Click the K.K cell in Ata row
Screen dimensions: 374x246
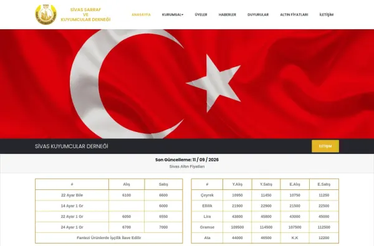coord(295,238)
